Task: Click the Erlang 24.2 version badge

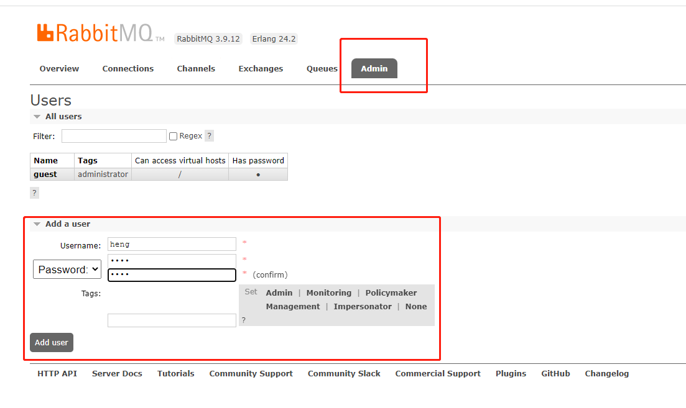Action: [x=274, y=39]
